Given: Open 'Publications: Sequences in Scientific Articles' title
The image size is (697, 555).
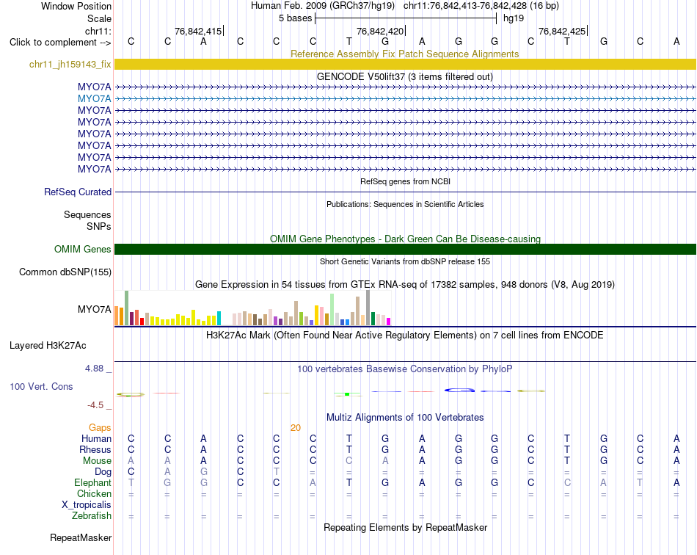Looking at the screenshot, I should click(x=405, y=204).
